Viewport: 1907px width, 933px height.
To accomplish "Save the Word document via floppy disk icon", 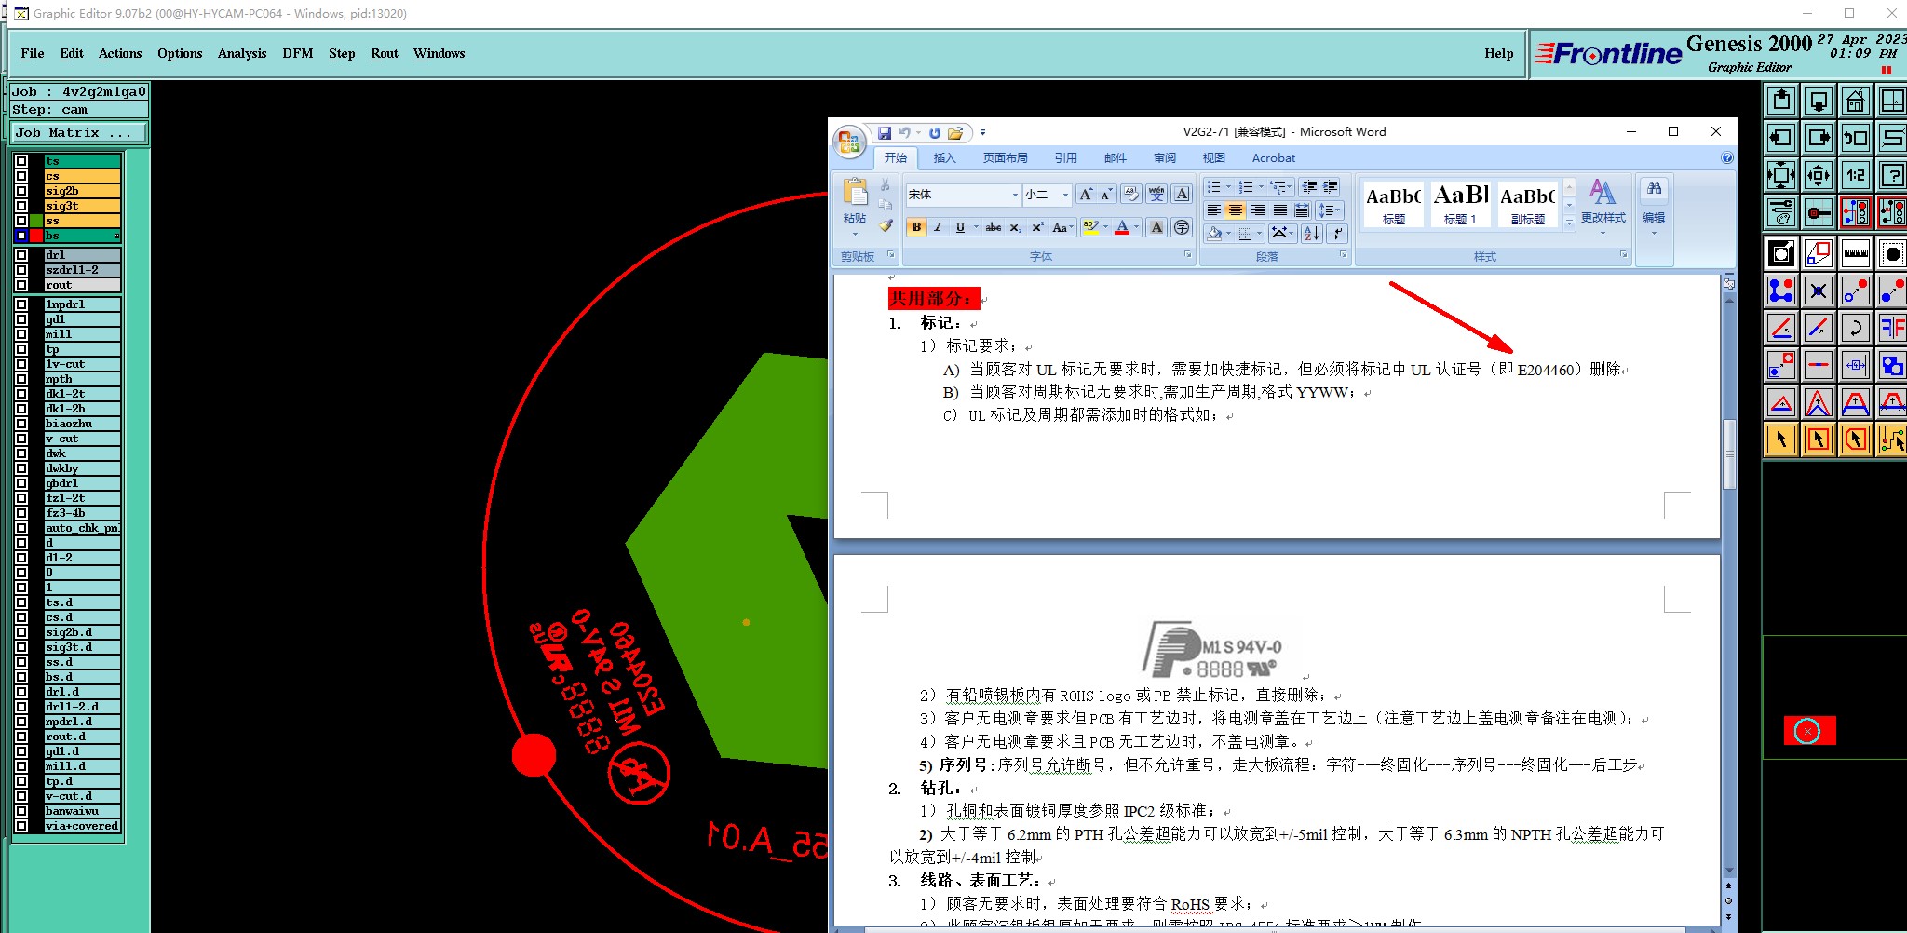I will (x=885, y=133).
